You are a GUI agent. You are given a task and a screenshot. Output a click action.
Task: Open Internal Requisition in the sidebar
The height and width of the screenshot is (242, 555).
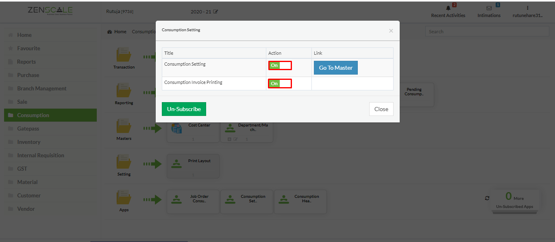[50, 155]
